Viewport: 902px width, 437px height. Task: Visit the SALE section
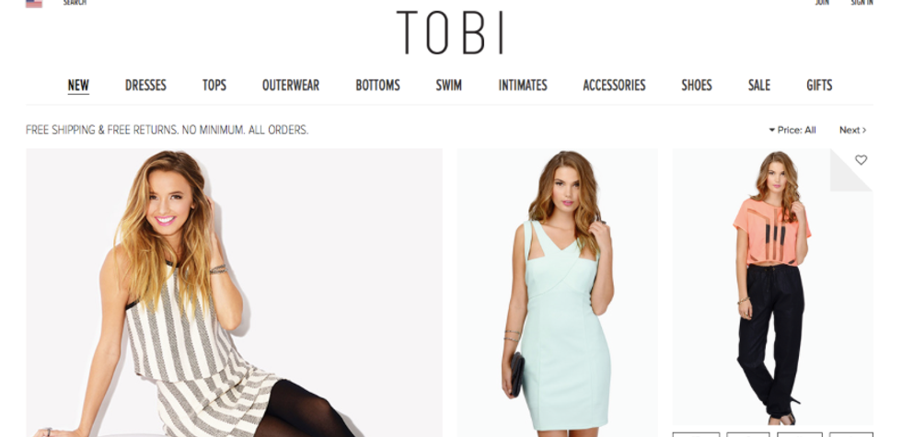pyautogui.click(x=758, y=86)
